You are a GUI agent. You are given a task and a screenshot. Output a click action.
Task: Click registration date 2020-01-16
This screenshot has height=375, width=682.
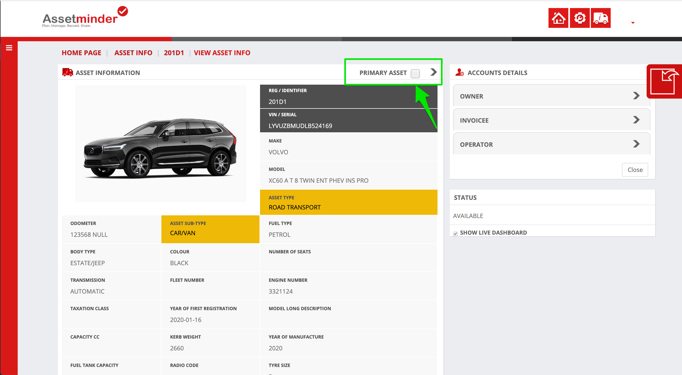click(x=186, y=320)
